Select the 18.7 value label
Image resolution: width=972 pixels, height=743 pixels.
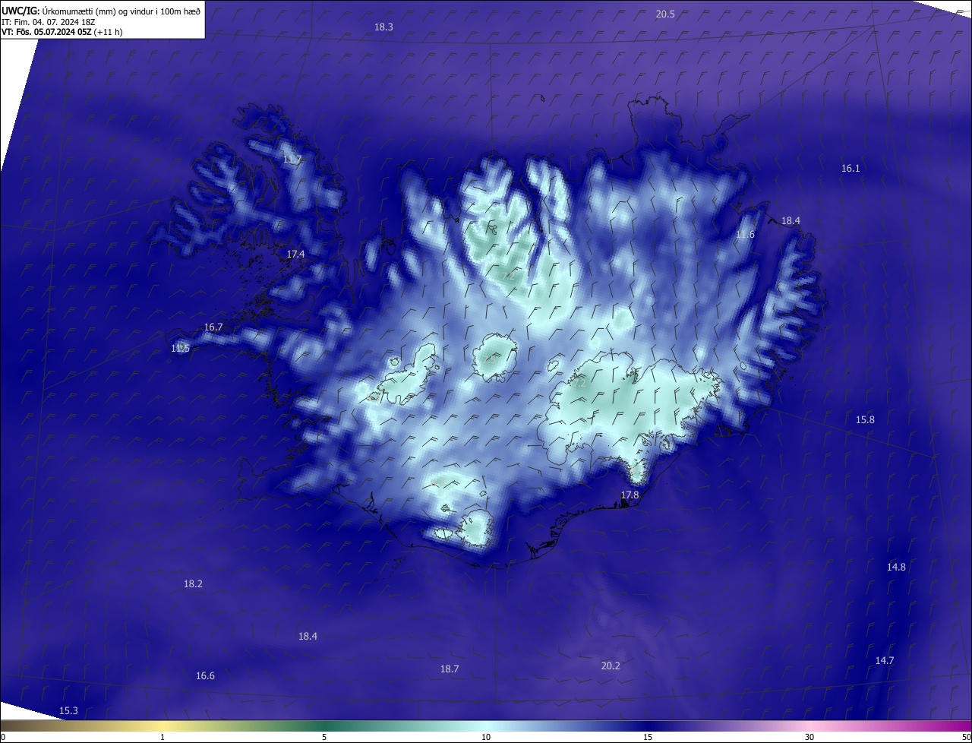[x=450, y=669]
